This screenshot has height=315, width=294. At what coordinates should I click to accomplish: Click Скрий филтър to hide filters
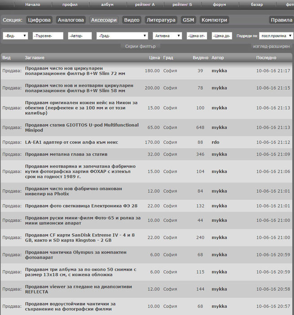point(140,46)
